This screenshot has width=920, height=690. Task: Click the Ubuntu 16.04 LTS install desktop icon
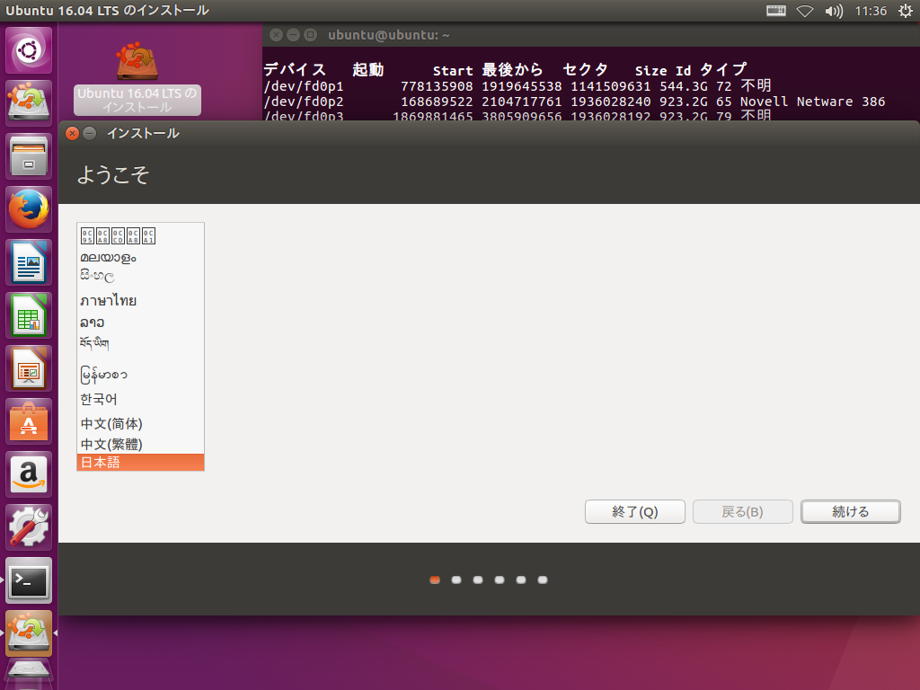pyautogui.click(x=137, y=78)
